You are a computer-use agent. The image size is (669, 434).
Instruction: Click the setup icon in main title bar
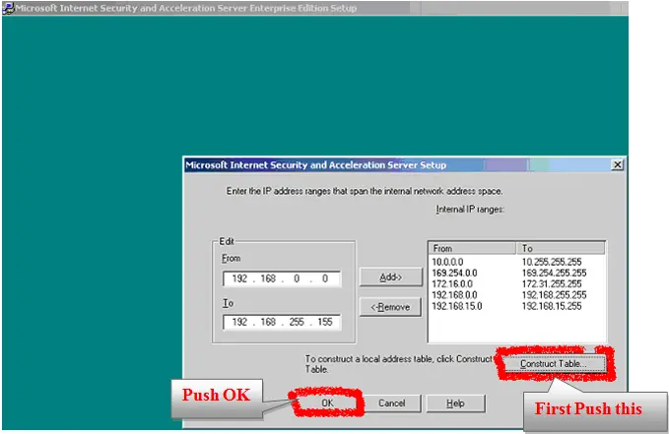pyautogui.click(x=8, y=8)
